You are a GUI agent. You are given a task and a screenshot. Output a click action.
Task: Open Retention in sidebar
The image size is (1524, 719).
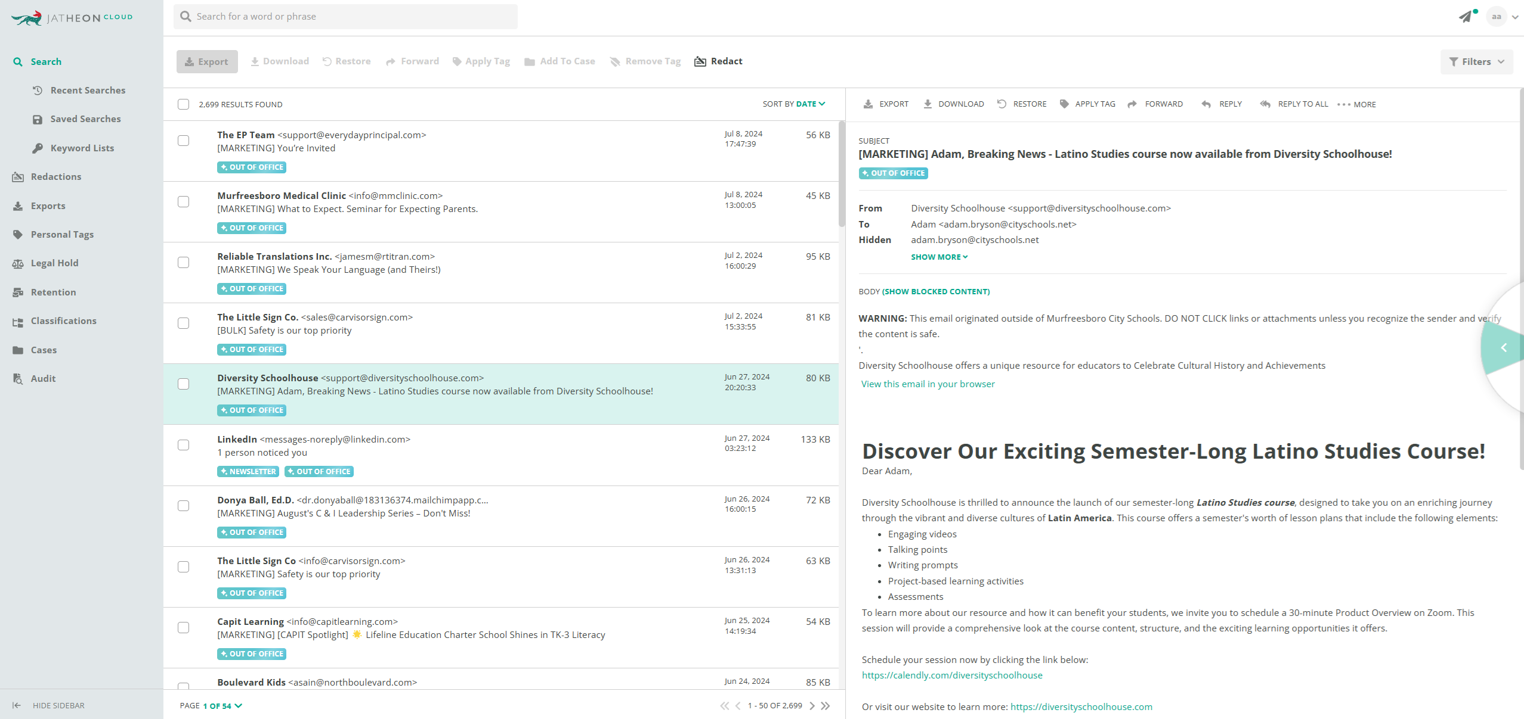pos(54,292)
